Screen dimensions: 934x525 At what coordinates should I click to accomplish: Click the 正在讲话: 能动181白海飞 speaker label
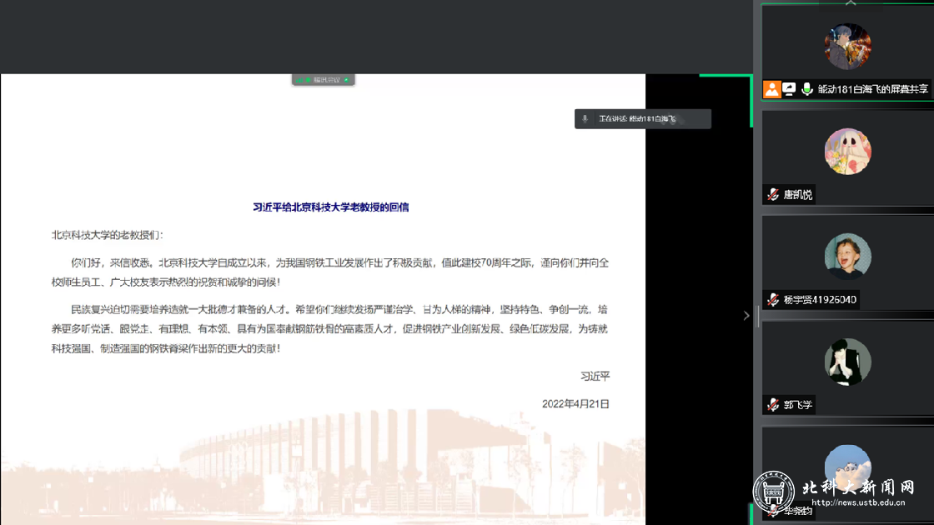pos(638,119)
